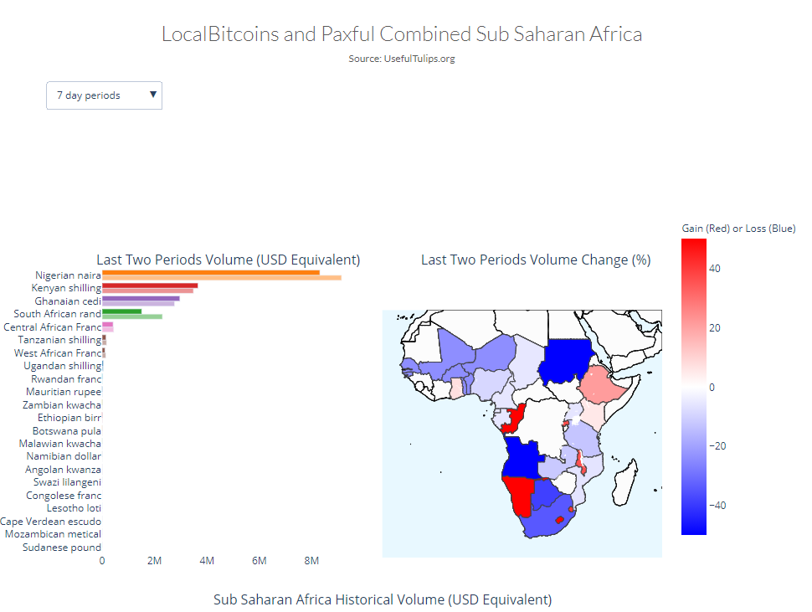This screenshot has height=612, width=812.
Task: Click the white middle of the colorbar
Action: (694, 387)
